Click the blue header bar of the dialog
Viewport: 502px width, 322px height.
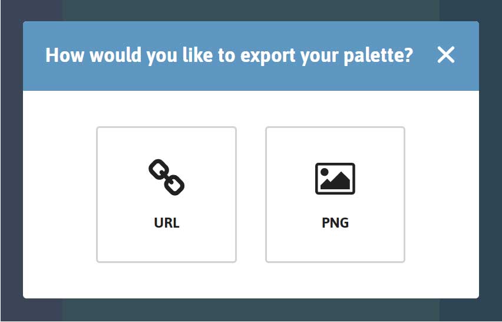(x=251, y=56)
